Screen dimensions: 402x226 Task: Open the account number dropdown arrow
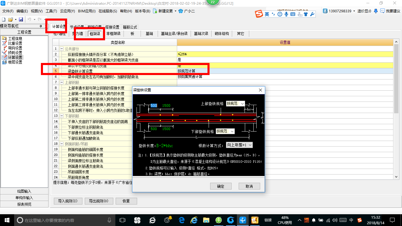pyautogui.click(x=354, y=11)
